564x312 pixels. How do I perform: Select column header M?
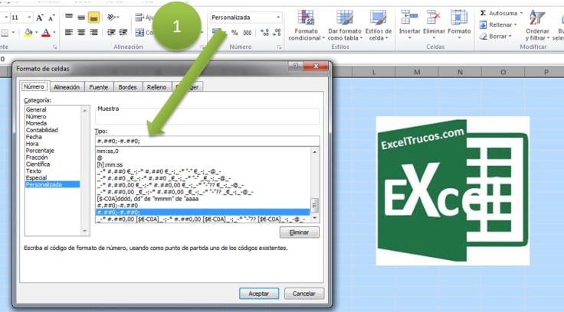tap(417, 72)
